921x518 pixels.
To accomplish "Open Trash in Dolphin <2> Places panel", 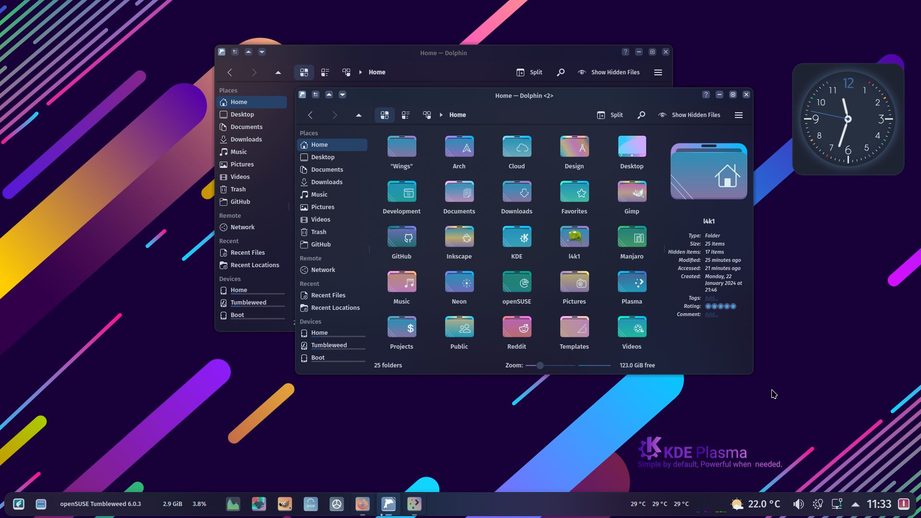I will (332, 232).
